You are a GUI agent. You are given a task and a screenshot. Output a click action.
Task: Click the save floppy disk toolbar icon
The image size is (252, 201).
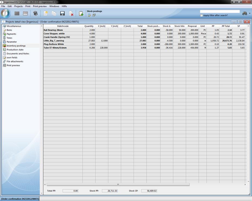pos(62,13)
